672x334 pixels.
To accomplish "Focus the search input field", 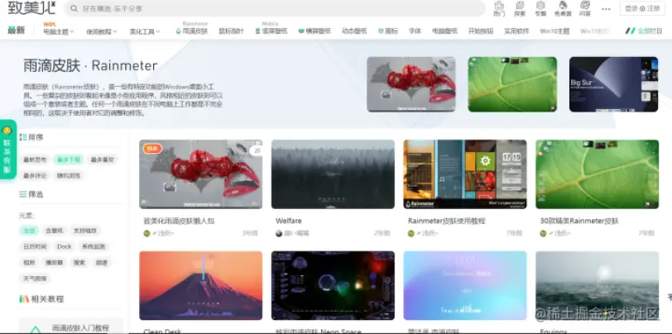I will pos(274,8).
